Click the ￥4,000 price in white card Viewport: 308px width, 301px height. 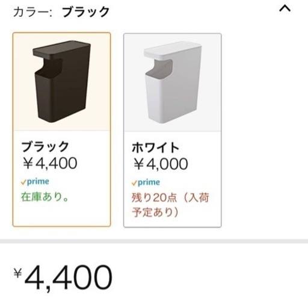[x=161, y=164]
